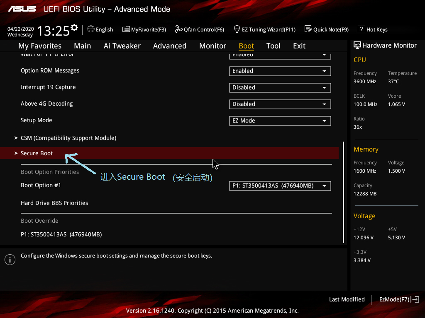This screenshot has height=318, width=425.
Task: Click the arrow beside CSM
Action: coord(16,138)
